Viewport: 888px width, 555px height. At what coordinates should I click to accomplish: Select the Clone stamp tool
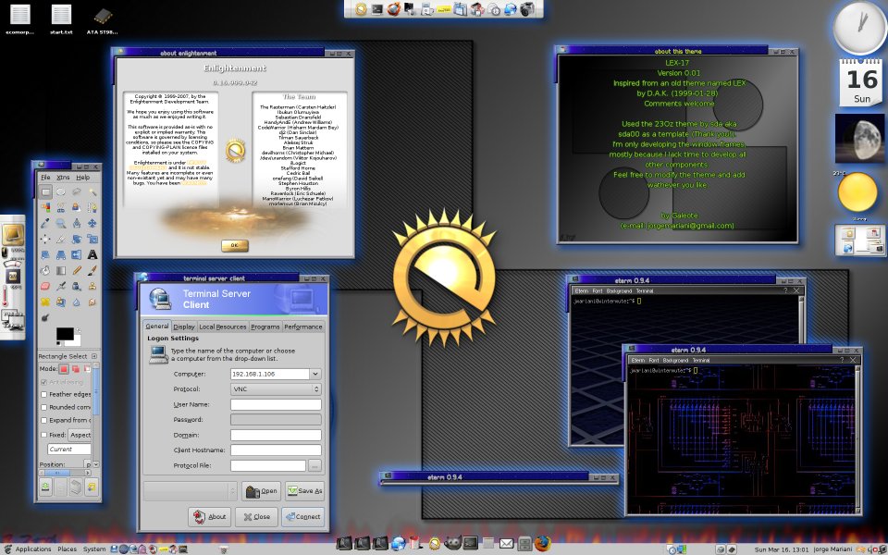coord(92,286)
